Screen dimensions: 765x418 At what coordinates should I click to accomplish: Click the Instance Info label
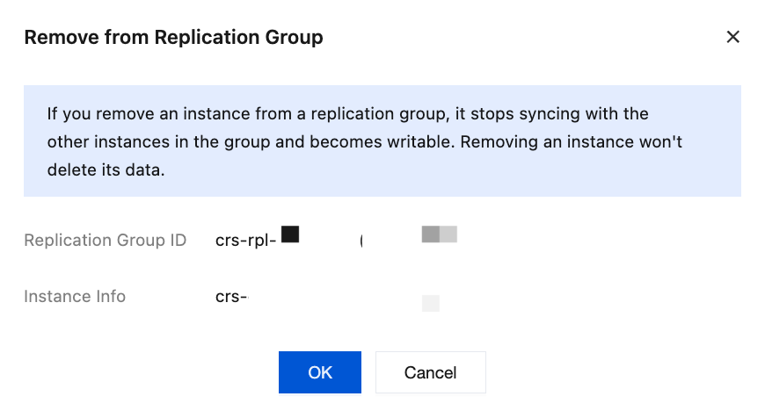coord(75,297)
